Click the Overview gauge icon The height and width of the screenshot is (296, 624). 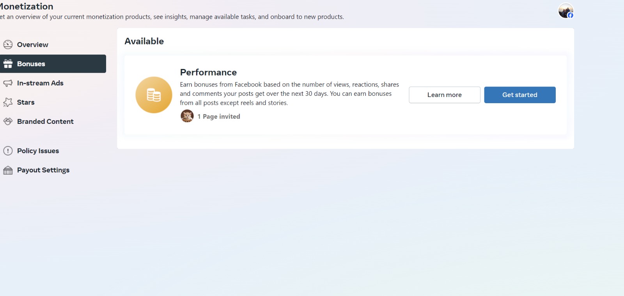(x=8, y=44)
